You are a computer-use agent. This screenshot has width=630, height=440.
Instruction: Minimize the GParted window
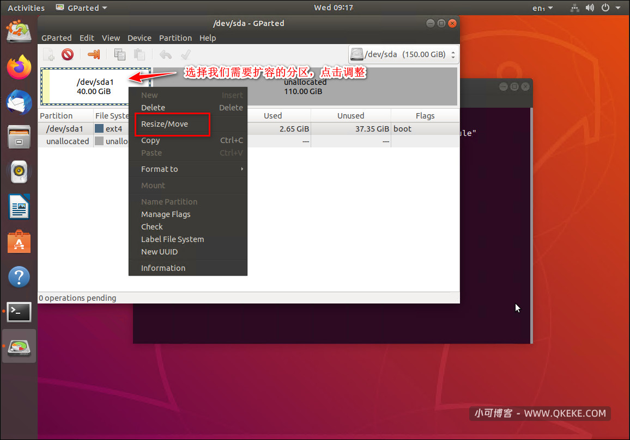pyautogui.click(x=431, y=23)
